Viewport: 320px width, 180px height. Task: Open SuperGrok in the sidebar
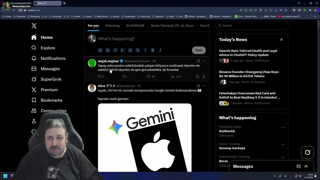coord(46,79)
